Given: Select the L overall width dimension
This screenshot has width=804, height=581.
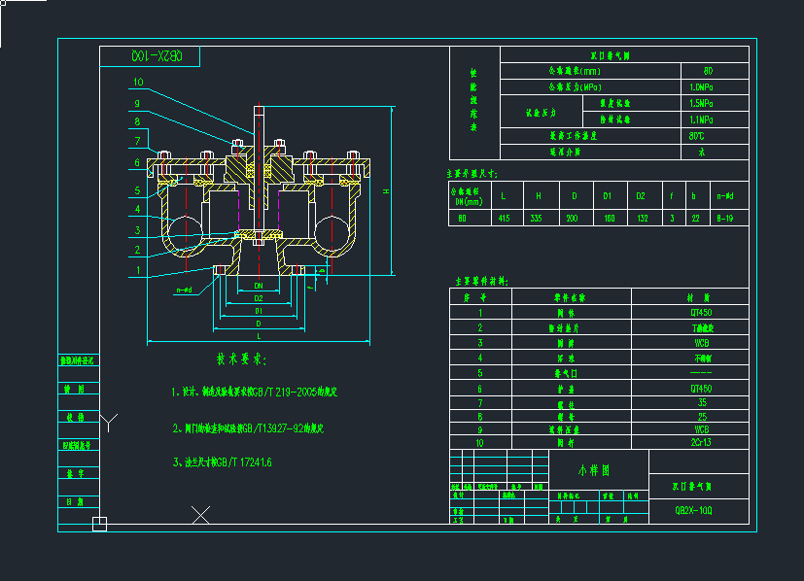Looking at the screenshot, I should (x=259, y=334).
